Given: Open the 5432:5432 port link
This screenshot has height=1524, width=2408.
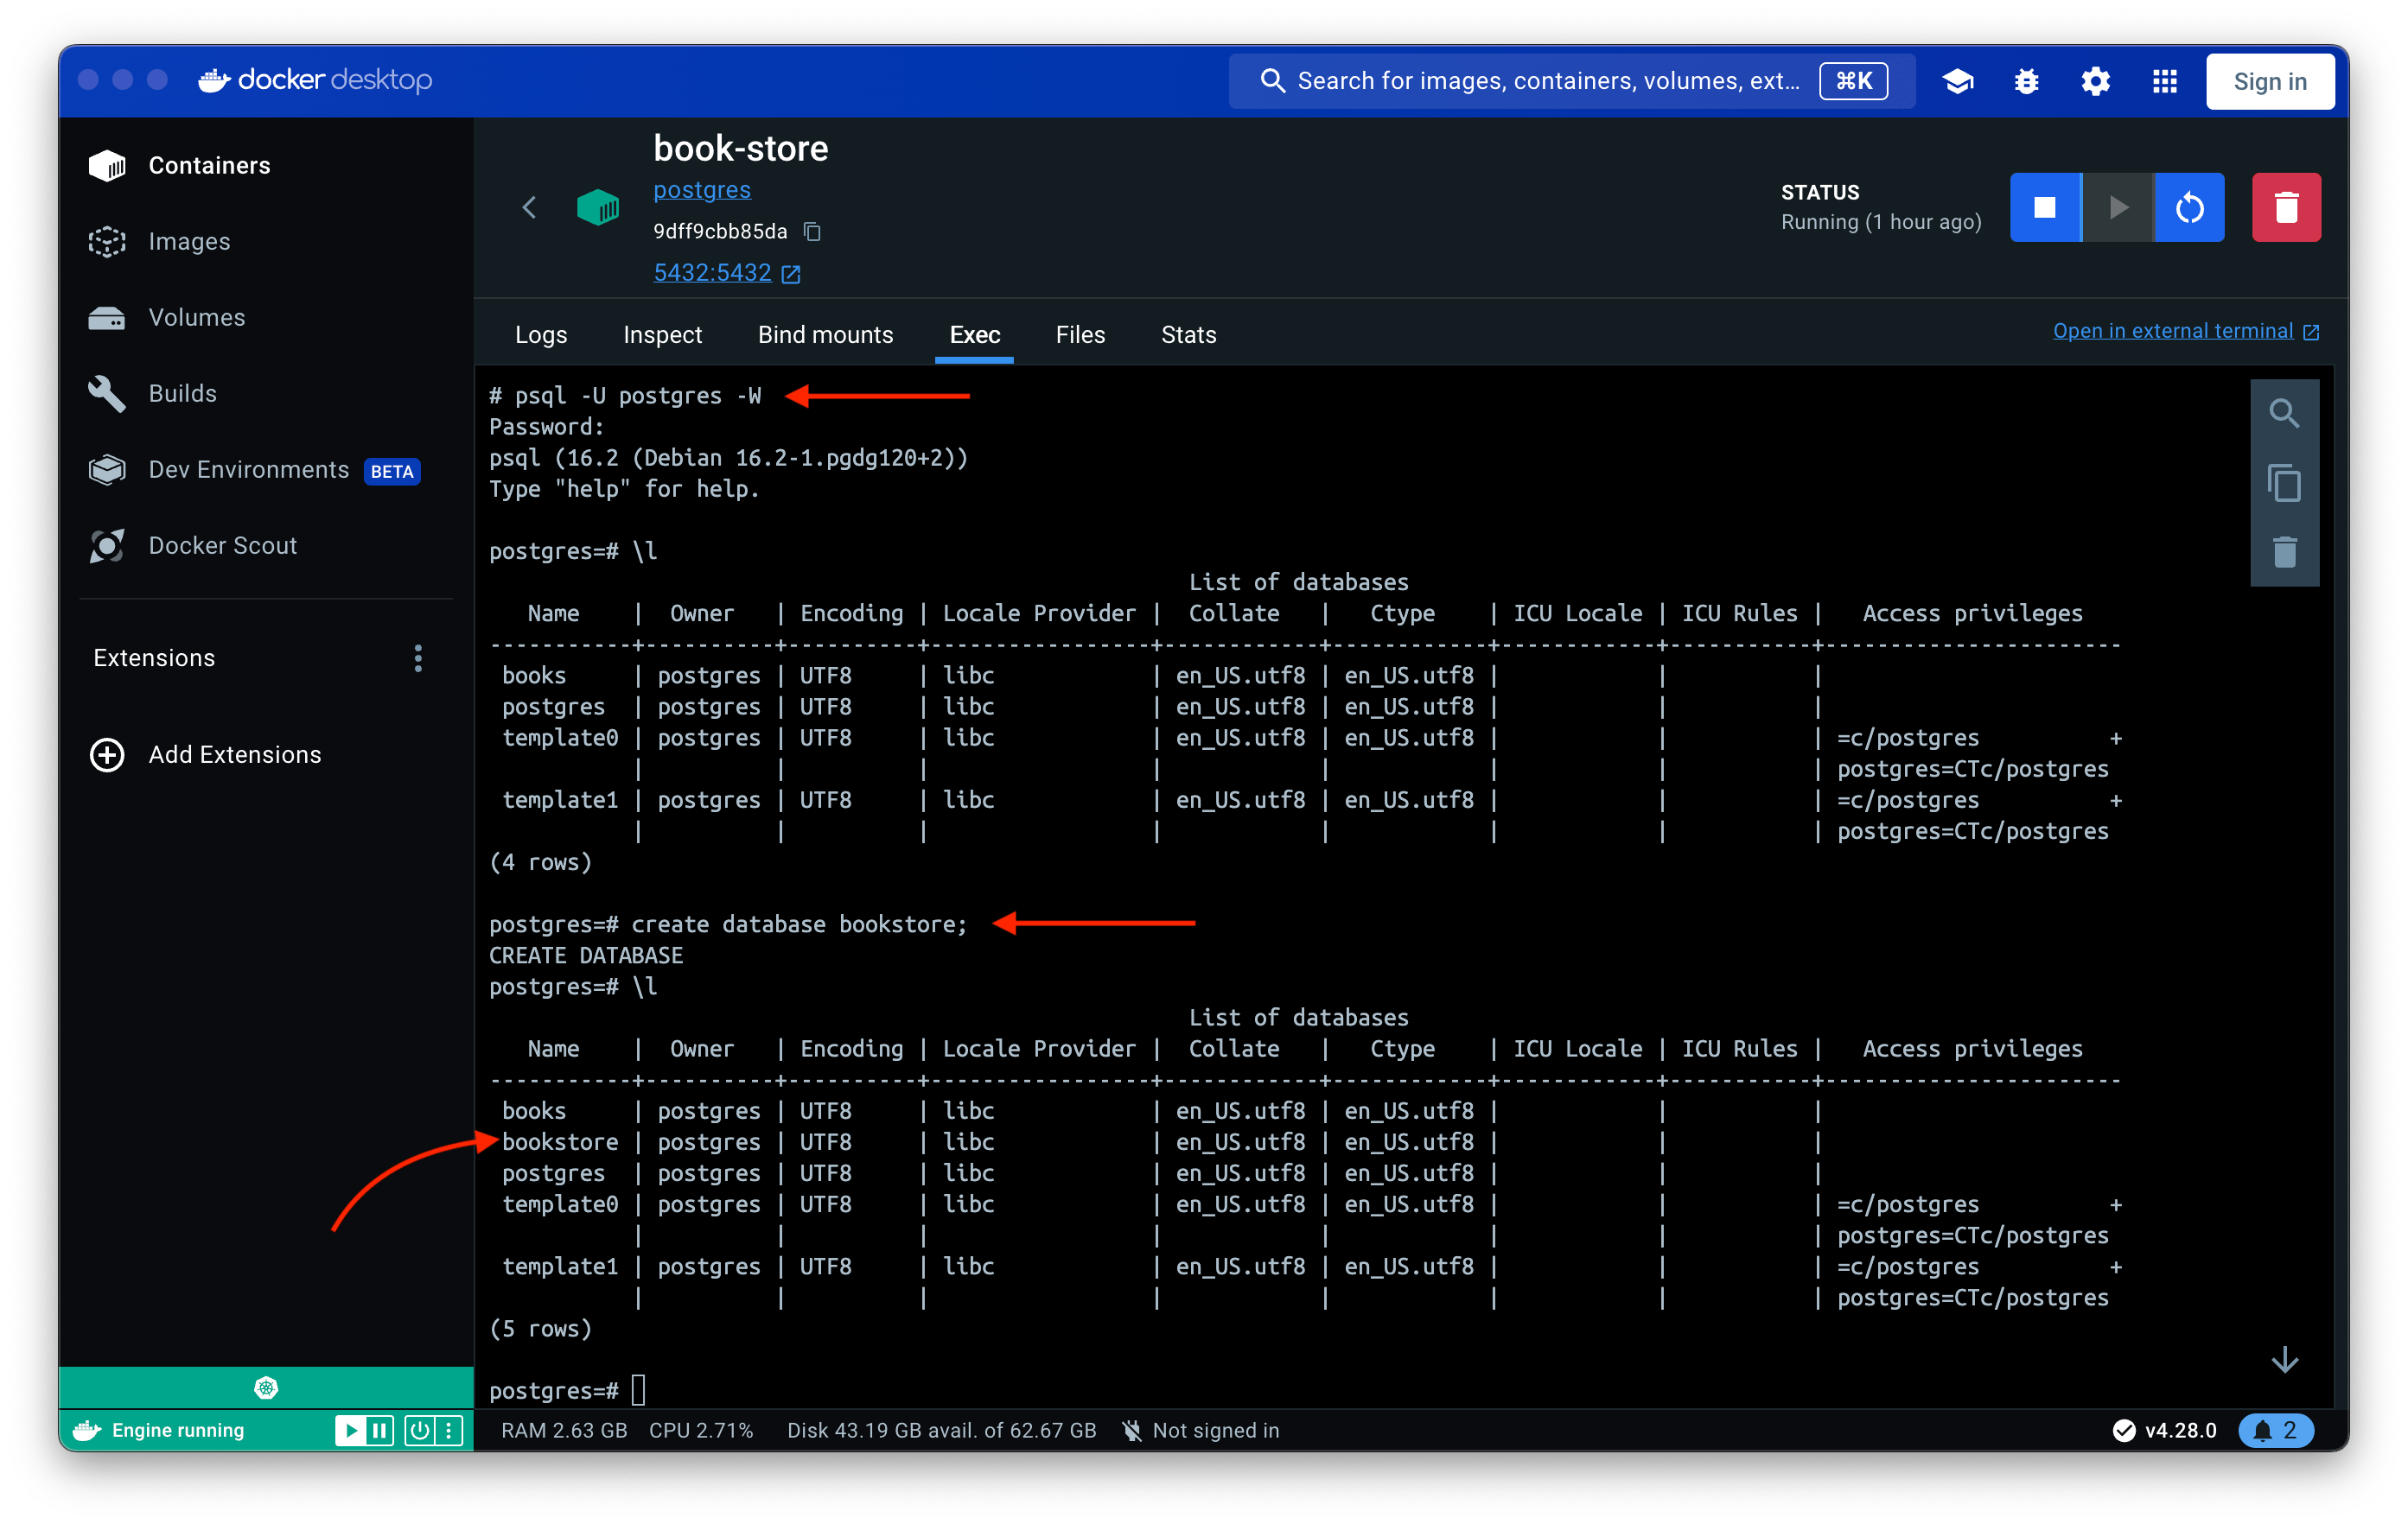Looking at the screenshot, I should tap(712, 272).
